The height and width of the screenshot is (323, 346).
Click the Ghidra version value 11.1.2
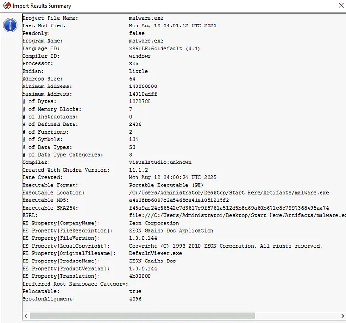coord(138,170)
